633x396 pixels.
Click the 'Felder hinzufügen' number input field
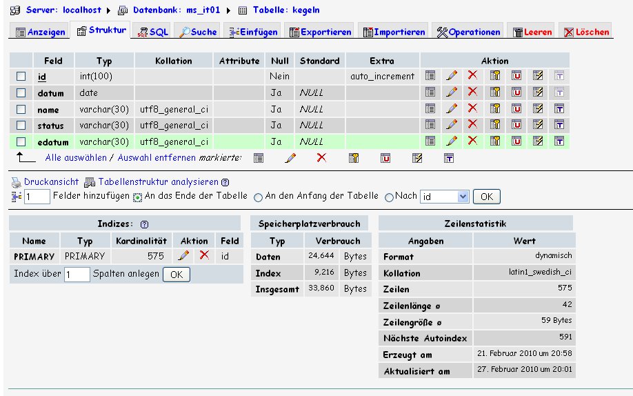pos(38,197)
